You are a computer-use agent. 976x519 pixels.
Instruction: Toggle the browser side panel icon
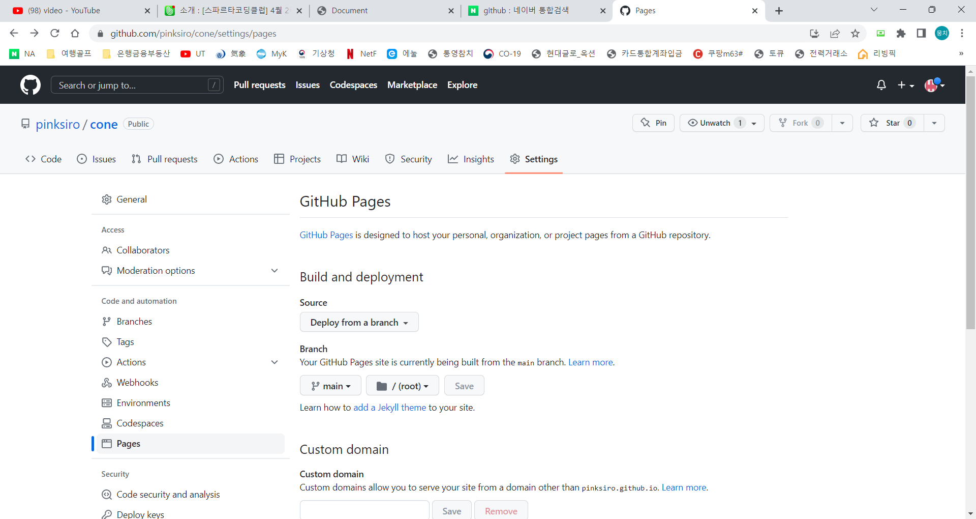[x=921, y=33]
